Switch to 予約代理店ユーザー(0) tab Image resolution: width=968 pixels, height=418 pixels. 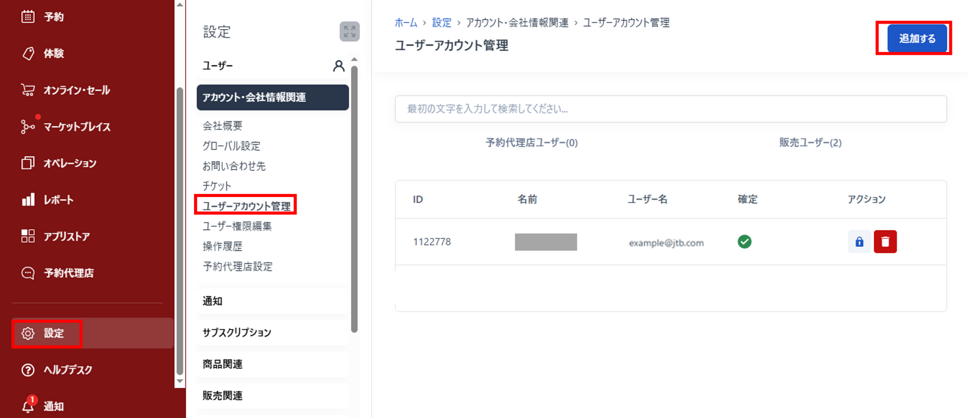click(x=531, y=143)
